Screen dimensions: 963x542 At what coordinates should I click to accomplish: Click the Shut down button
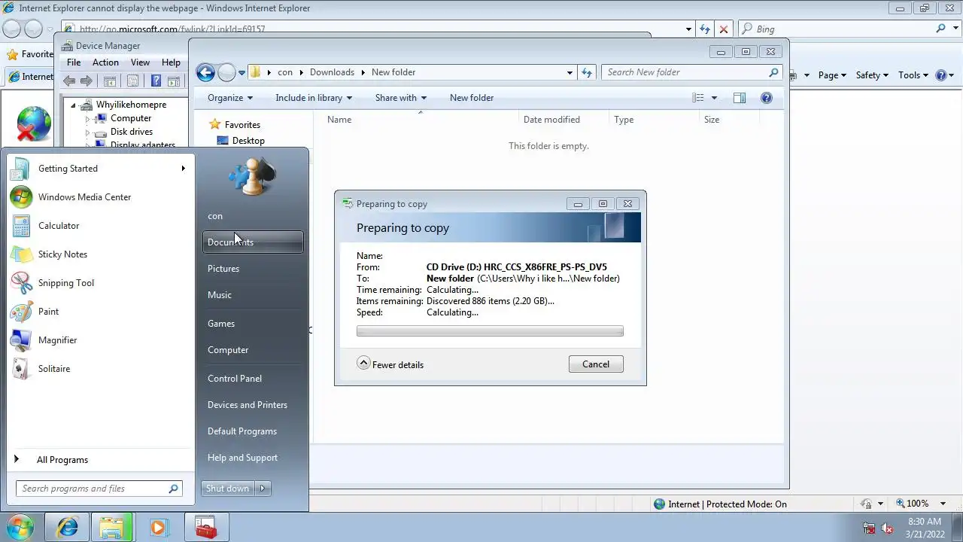pyautogui.click(x=228, y=489)
